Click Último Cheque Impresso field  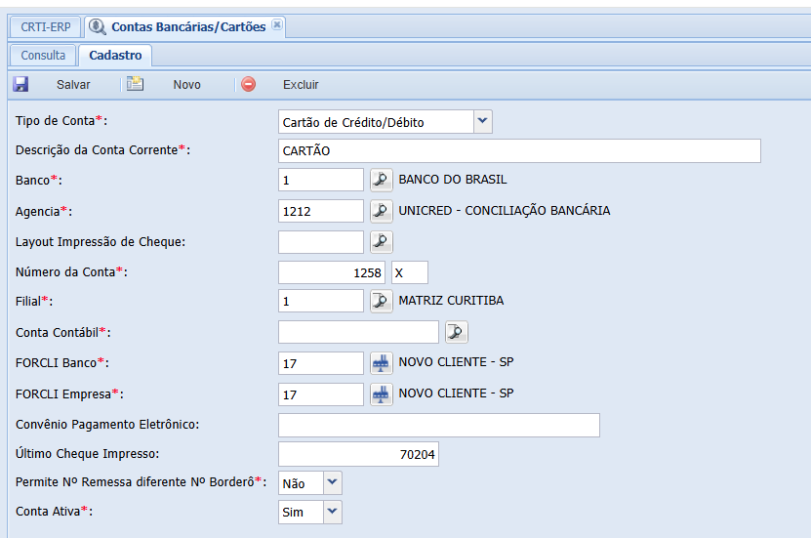coord(358,454)
